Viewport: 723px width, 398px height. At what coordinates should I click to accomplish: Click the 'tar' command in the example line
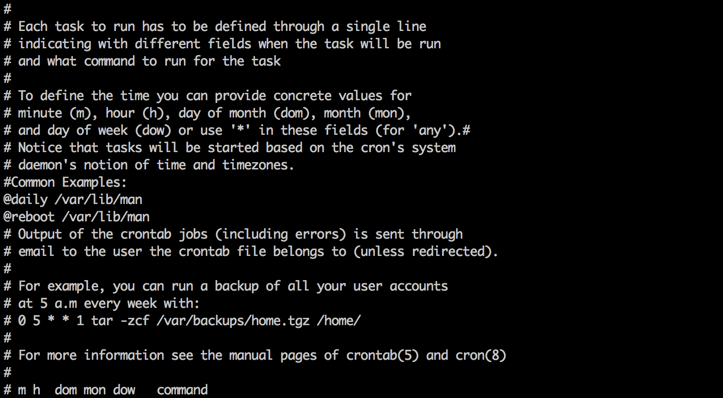(x=102, y=321)
